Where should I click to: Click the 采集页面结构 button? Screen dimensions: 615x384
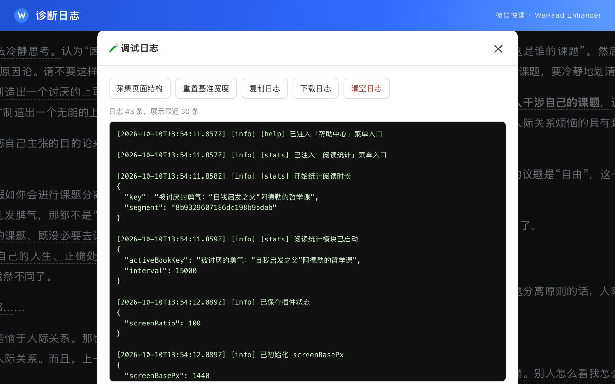140,88
